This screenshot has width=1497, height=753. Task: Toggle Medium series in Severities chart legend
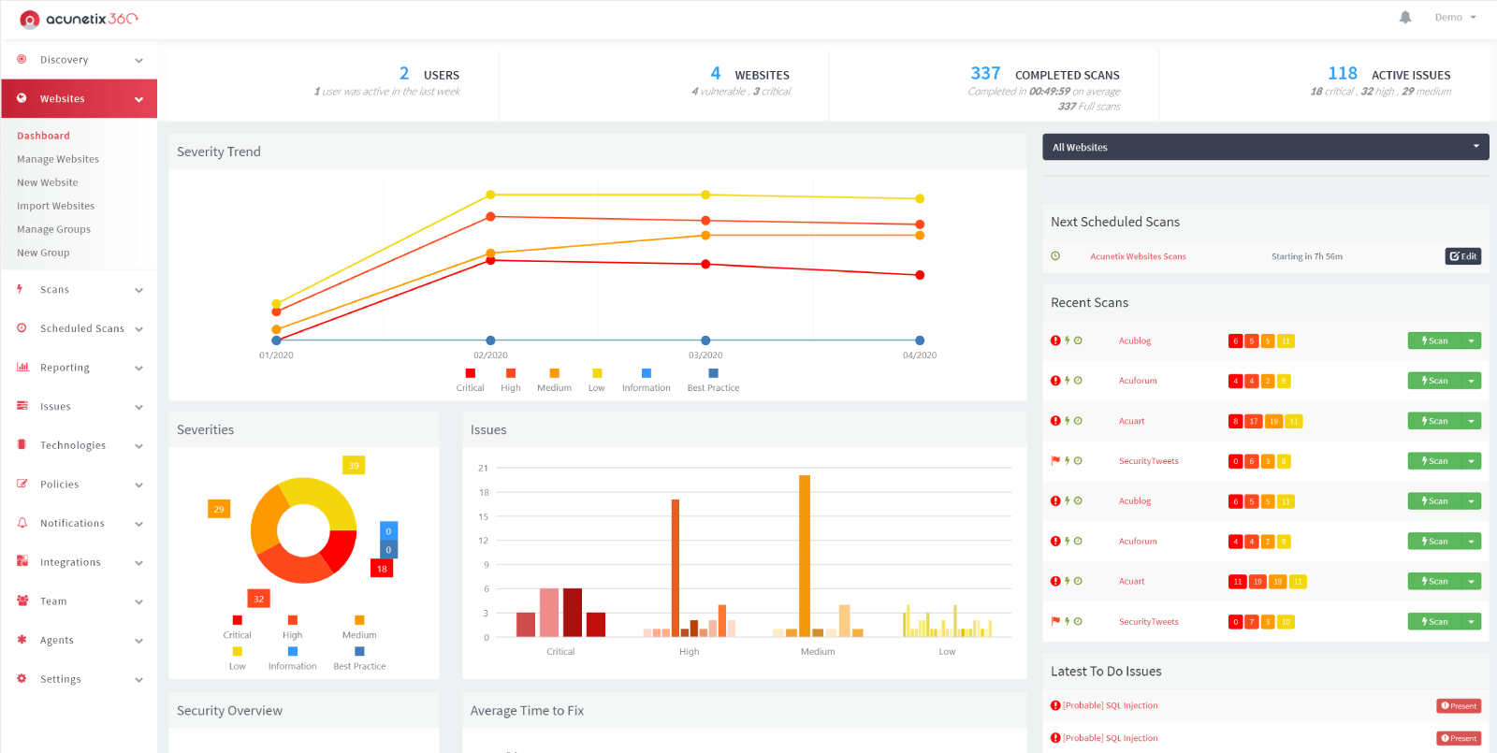359,627
